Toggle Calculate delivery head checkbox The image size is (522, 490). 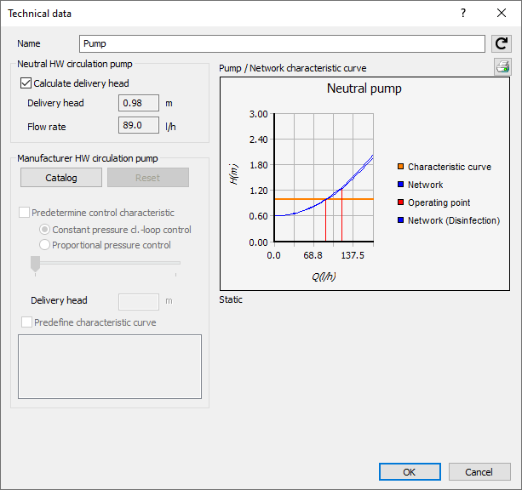point(26,83)
